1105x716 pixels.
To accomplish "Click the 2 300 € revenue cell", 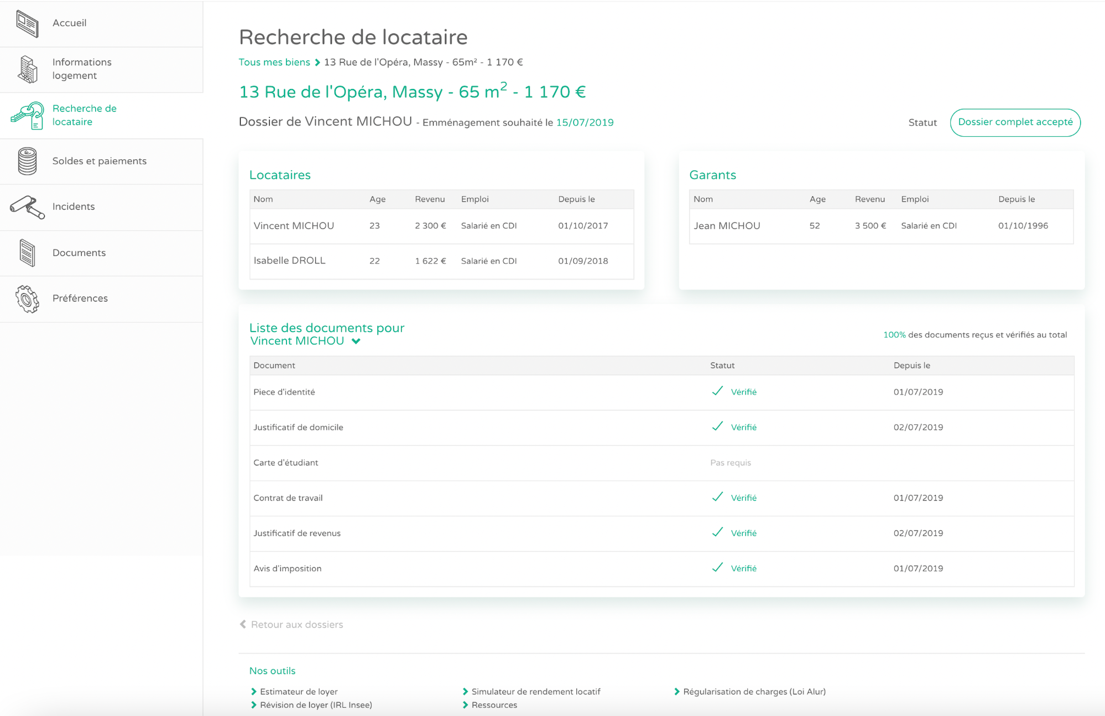I will pos(430,226).
